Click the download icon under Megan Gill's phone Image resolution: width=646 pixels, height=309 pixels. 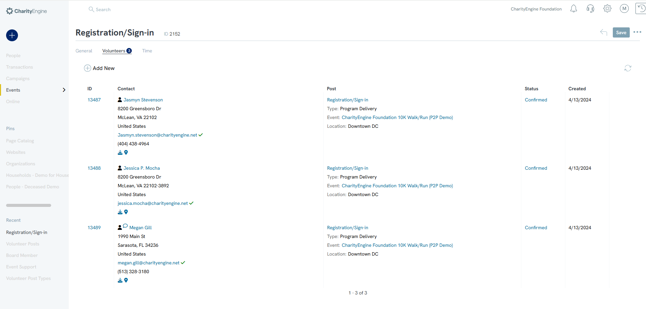(120, 281)
